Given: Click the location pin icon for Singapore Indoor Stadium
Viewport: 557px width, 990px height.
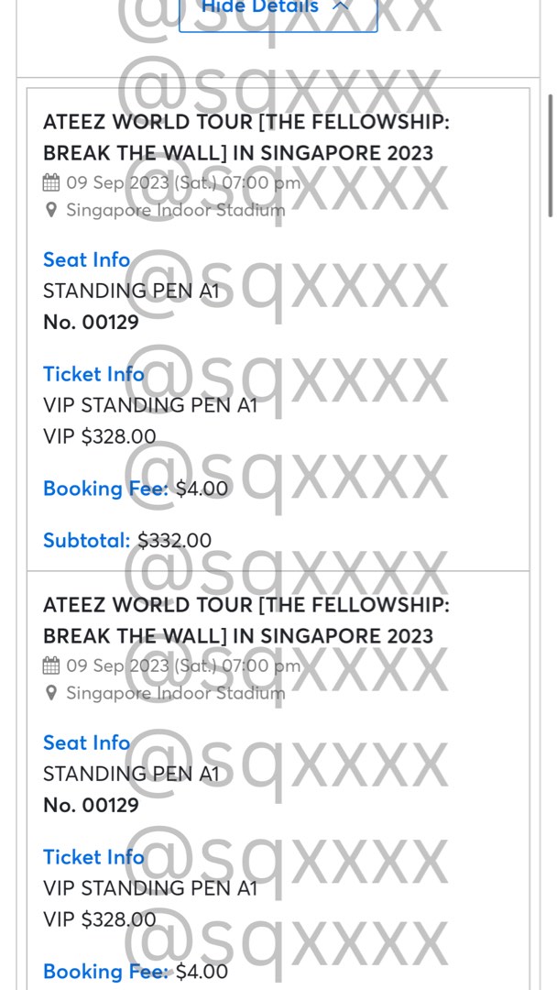Looking at the screenshot, I should click(x=51, y=209).
